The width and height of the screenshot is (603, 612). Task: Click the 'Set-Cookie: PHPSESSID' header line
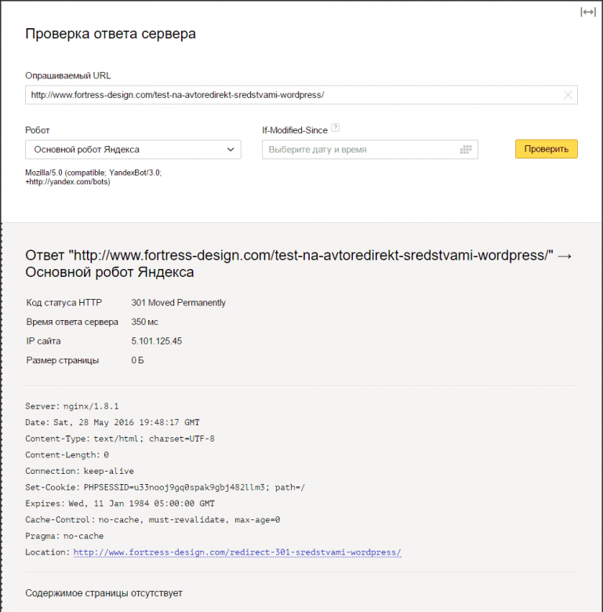coord(165,487)
